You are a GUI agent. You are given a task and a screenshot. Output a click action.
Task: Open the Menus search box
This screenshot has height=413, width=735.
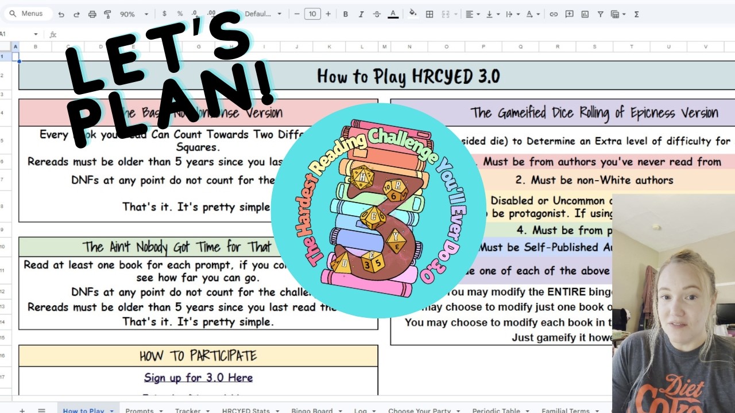(x=26, y=14)
